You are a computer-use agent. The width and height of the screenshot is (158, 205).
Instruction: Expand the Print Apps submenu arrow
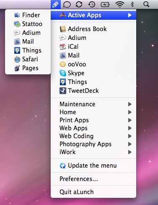tap(130, 120)
